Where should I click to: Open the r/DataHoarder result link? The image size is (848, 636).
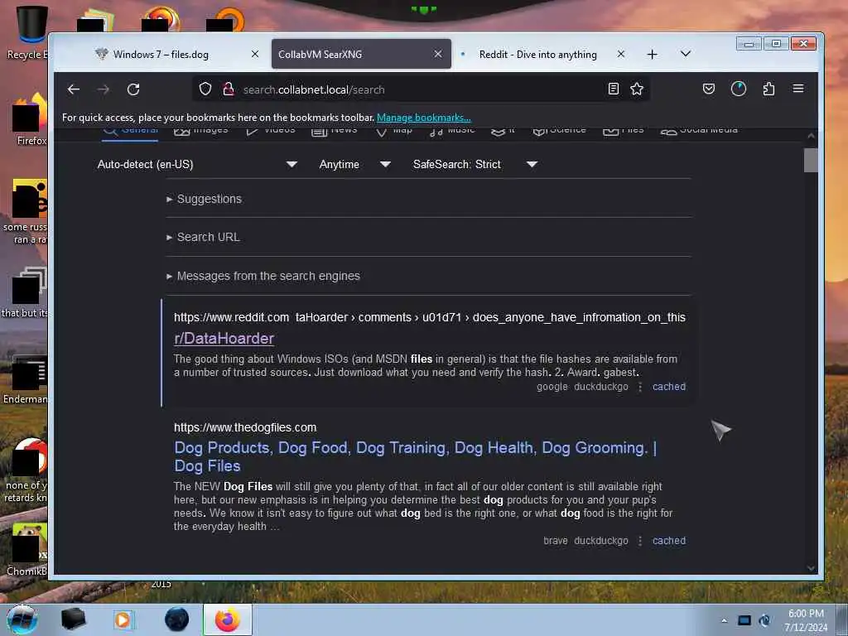(224, 339)
